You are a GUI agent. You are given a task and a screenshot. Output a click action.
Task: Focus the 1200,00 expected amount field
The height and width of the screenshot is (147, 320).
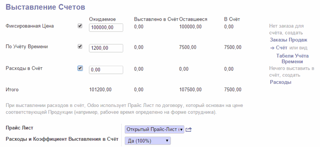pos(106,48)
